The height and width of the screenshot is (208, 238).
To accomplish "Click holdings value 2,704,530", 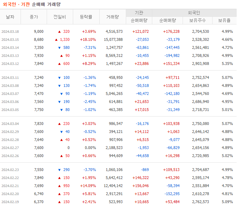I will pos(200,31).
